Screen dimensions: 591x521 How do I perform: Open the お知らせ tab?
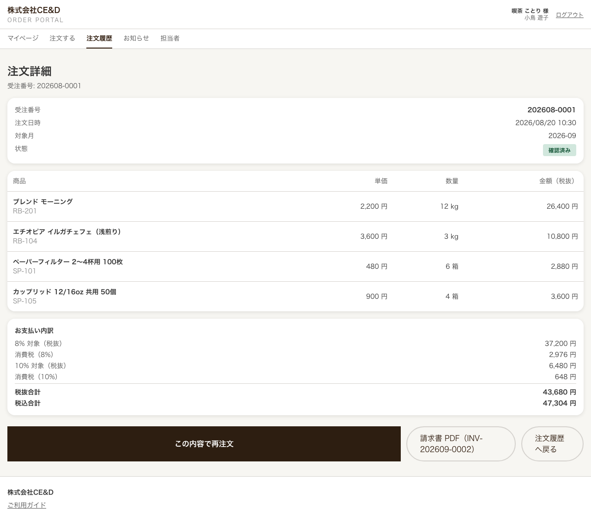tap(136, 38)
